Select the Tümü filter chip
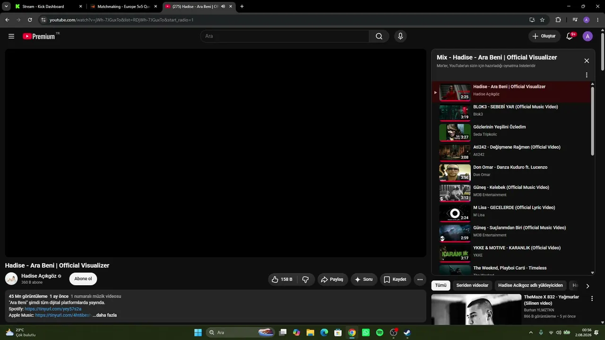The height and width of the screenshot is (340, 605). pos(441,286)
